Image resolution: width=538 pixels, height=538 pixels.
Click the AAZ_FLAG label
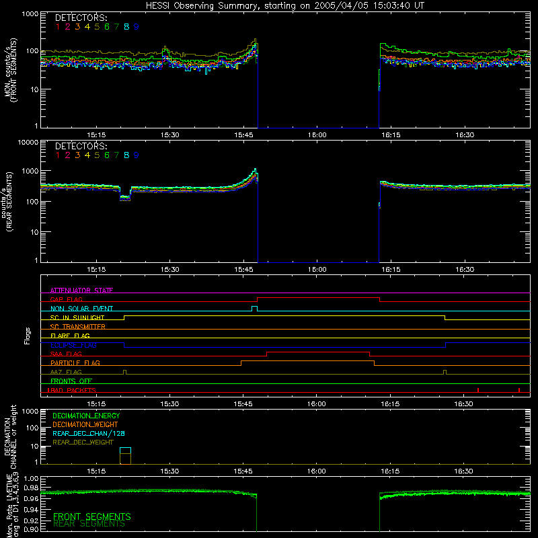click(66, 372)
